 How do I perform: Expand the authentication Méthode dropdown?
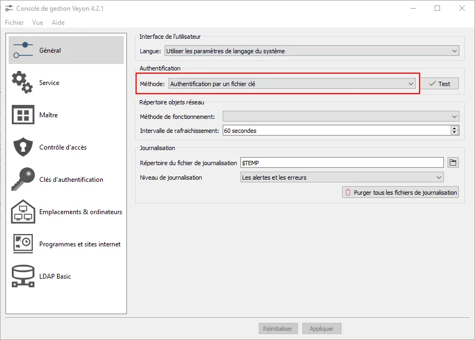coord(292,83)
